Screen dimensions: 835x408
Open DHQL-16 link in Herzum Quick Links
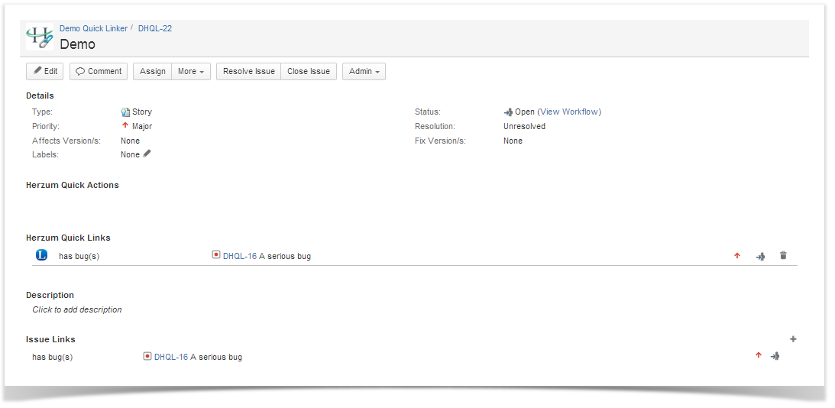point(240,256)
